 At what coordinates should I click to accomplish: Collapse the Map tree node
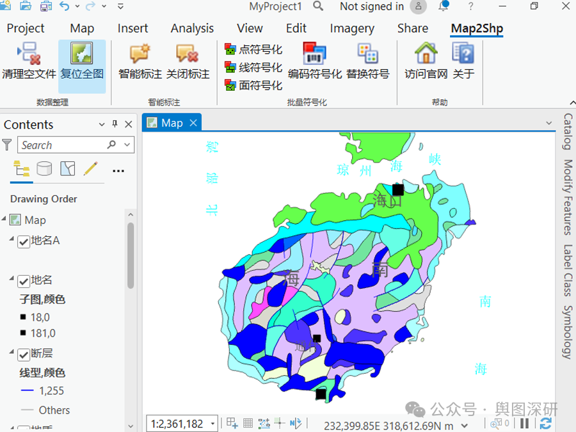tap(4, 219)
